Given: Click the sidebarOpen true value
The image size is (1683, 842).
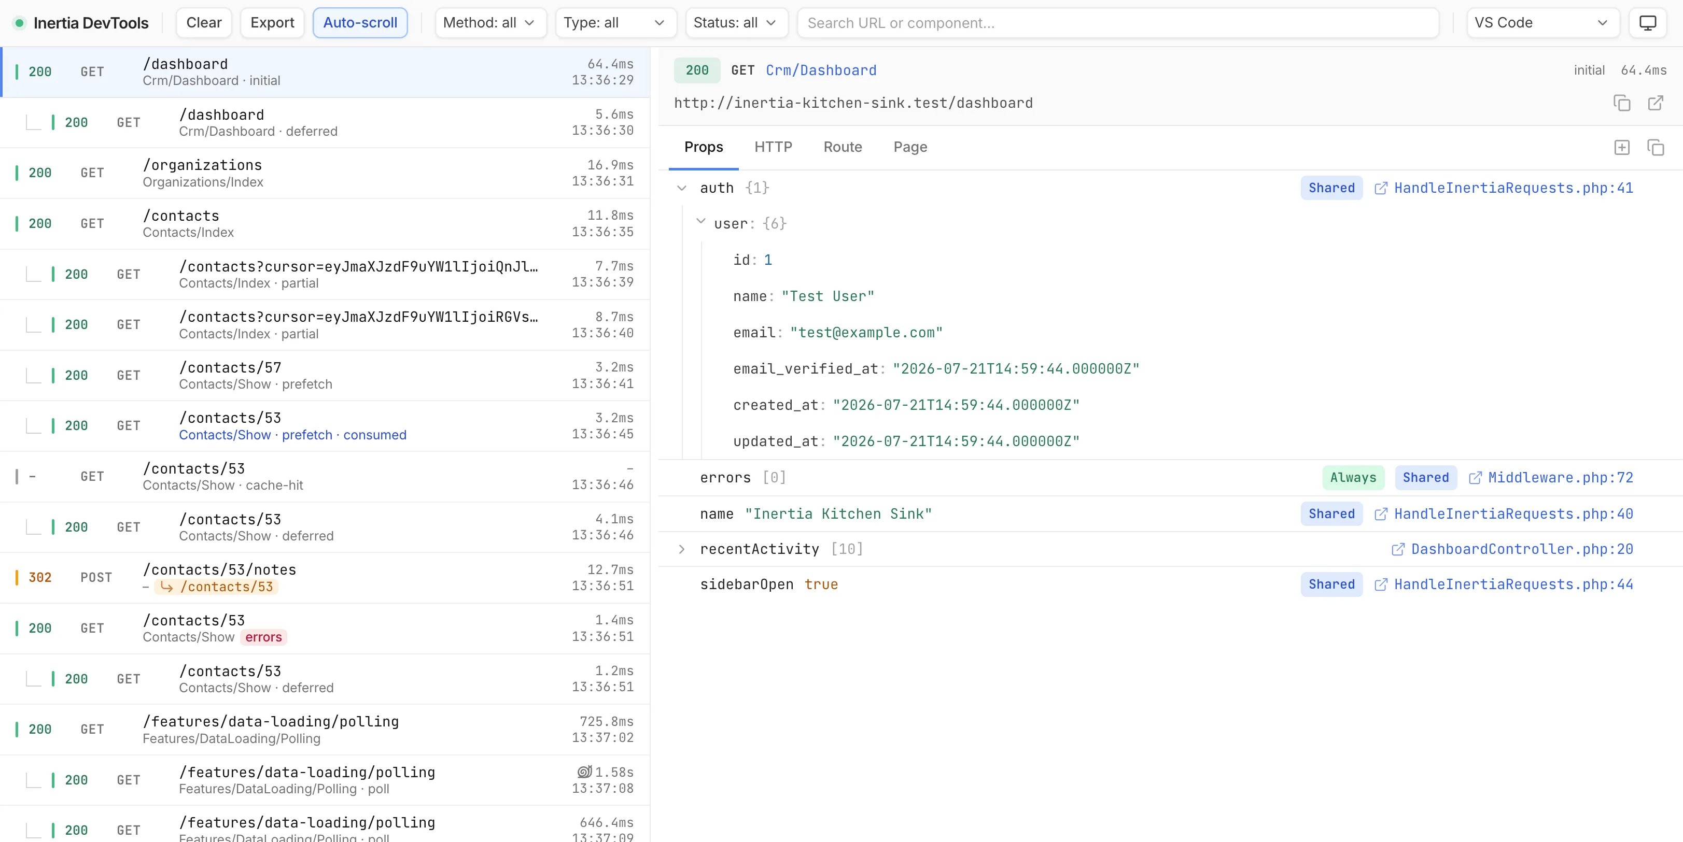Looking at the screenshot, I should pyautogui.click(x=821, y=585).
